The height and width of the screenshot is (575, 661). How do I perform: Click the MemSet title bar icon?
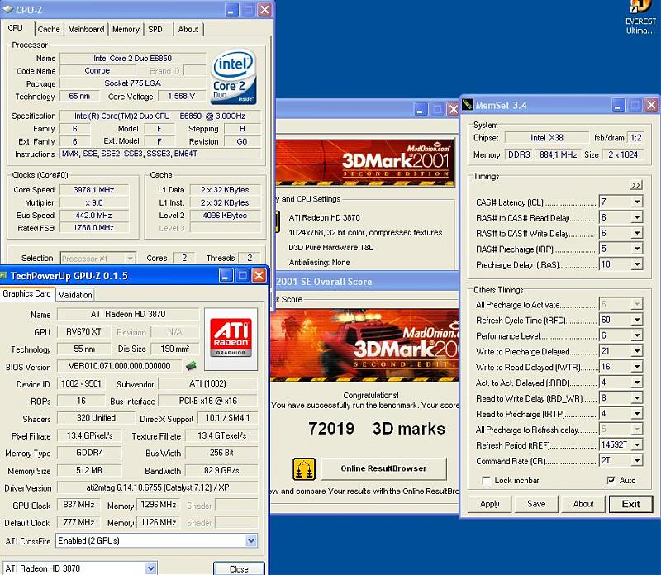point(468,105)
